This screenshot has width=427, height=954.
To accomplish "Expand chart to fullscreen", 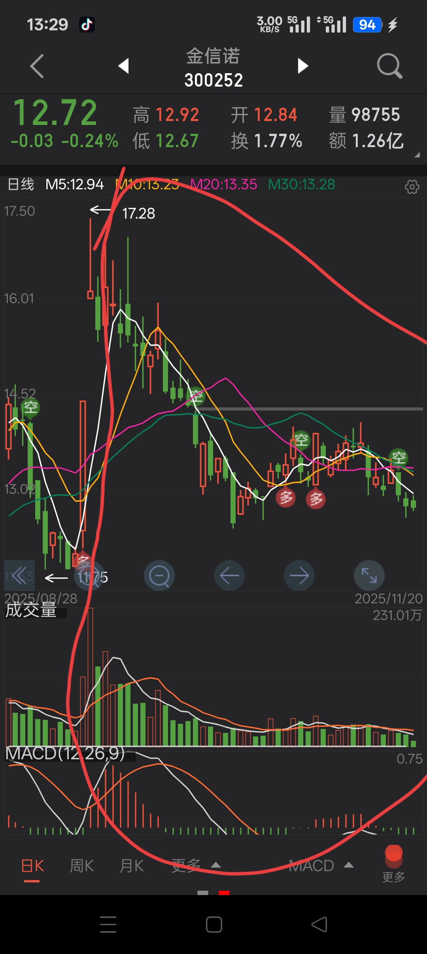I will click(x=369, y=575).
